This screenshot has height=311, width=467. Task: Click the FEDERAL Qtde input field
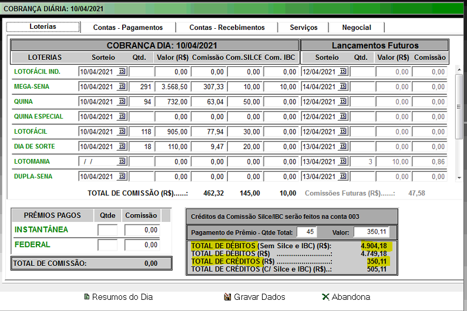pyautogui.click(x=107, y=245)
